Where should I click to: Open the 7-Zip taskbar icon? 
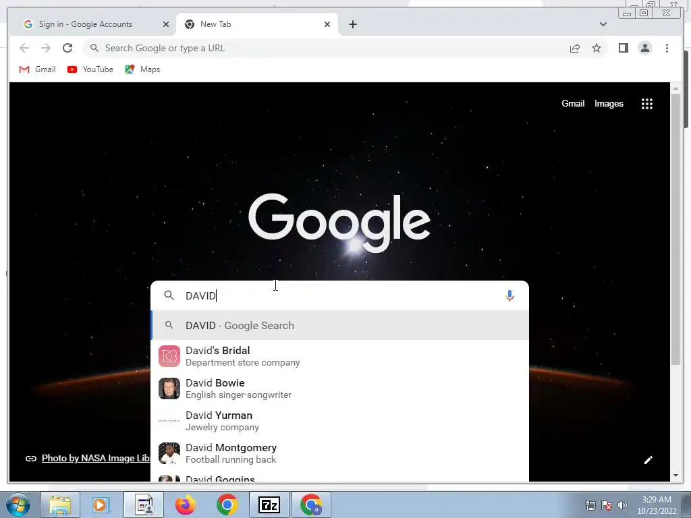point(269,505)
